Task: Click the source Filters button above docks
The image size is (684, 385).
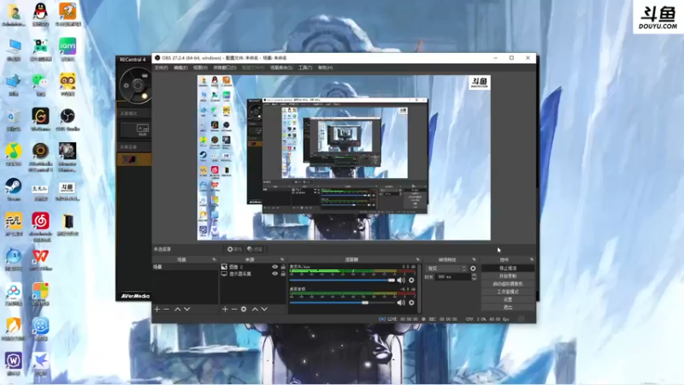Action: pos(254,249)
